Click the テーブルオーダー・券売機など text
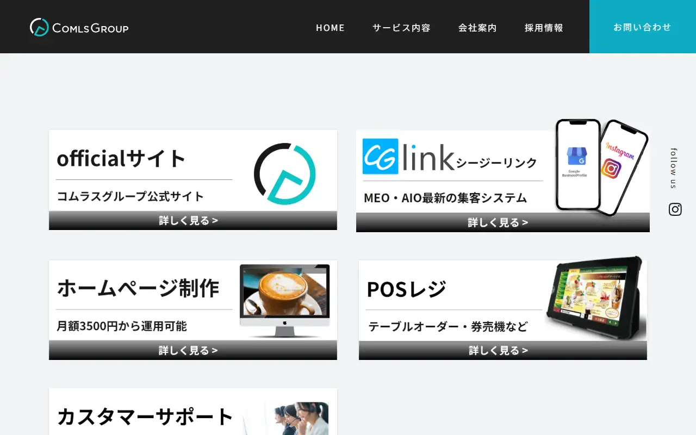Image resolution: width=696 pixels, height=435 pixels. (448, 327)
